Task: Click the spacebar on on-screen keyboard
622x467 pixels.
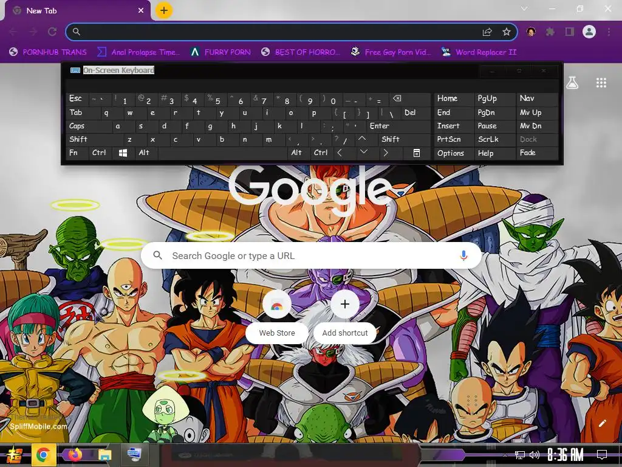Action: click(222, 153)
